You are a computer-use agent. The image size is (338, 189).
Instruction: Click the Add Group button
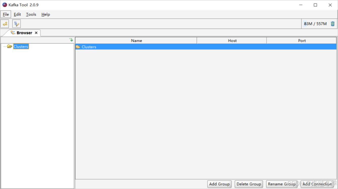[219, 184]
